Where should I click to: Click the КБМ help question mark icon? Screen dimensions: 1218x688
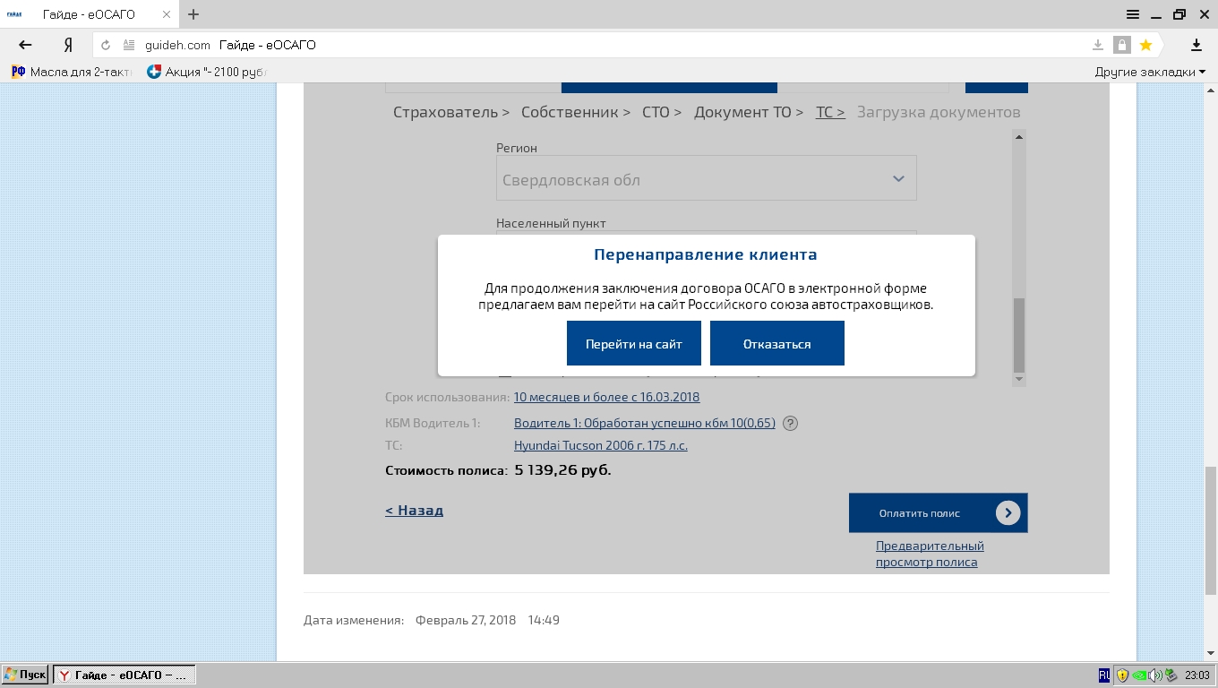(790, 424)
